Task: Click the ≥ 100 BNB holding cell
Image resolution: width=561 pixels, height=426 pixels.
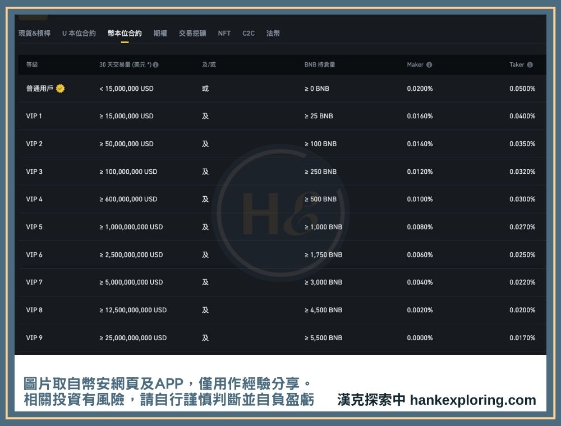Action: tap(320, 143)
